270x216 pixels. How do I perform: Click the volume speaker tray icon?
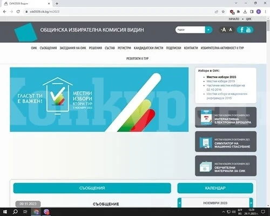pyautogui.click(x=234, y=212)
